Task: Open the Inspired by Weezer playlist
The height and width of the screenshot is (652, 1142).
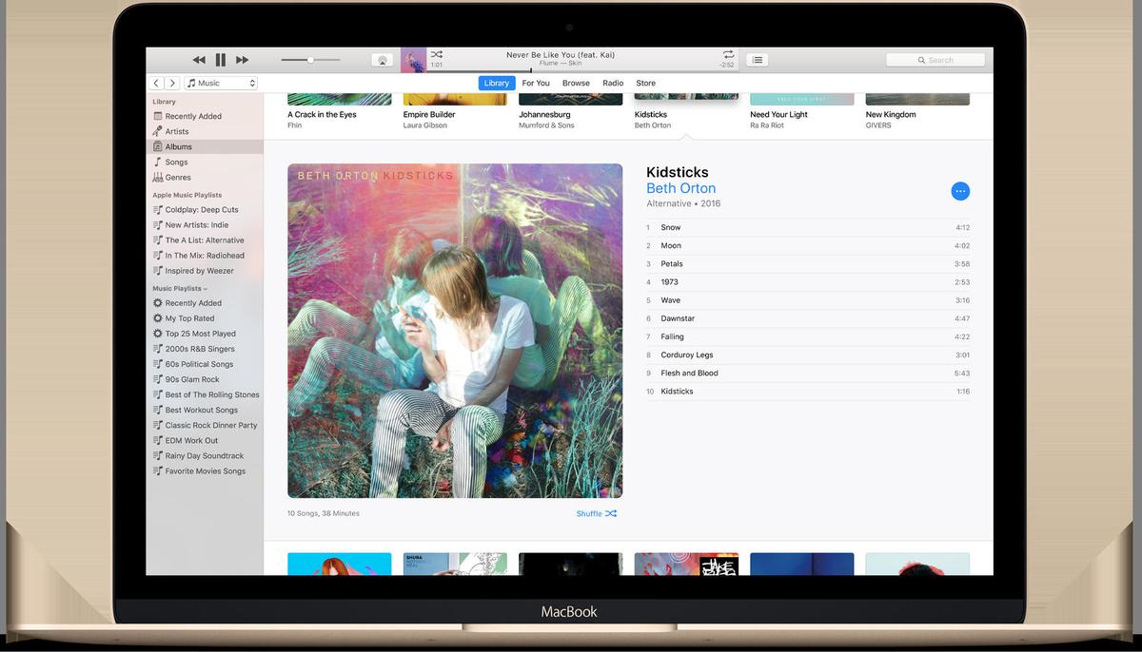Action: click(205, 270)
